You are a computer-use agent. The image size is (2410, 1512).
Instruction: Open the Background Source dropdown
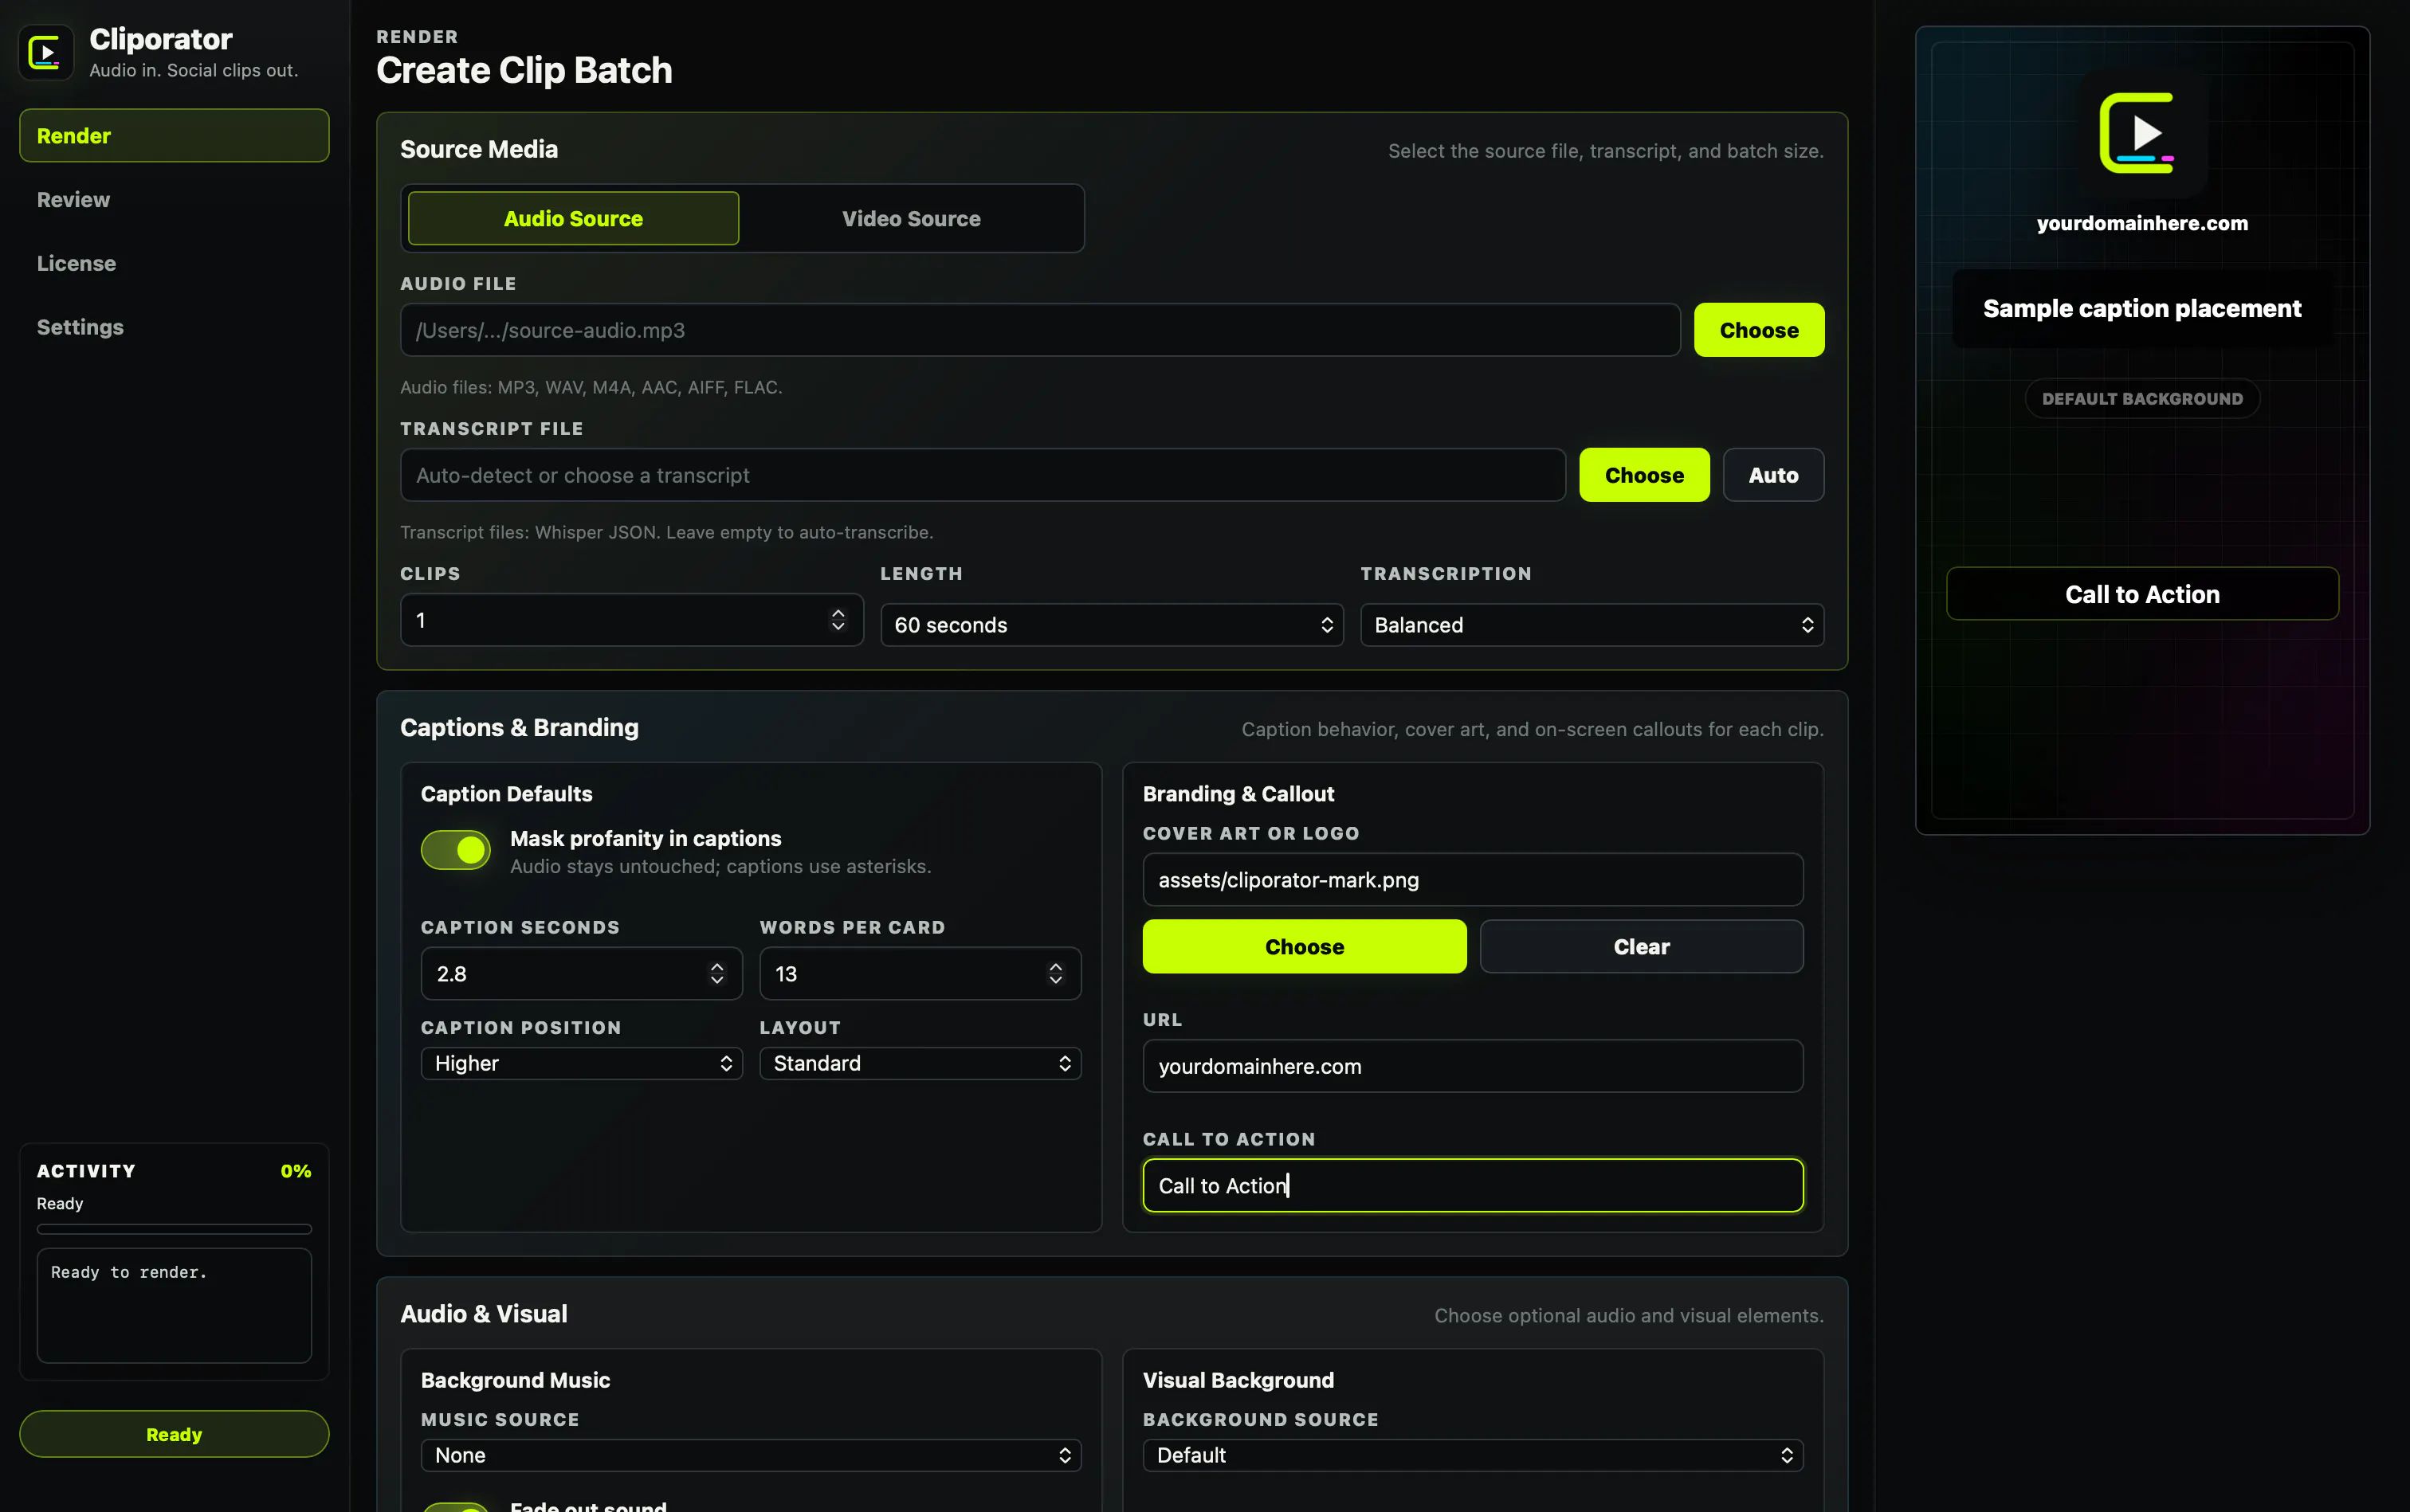(1473, 1455)
